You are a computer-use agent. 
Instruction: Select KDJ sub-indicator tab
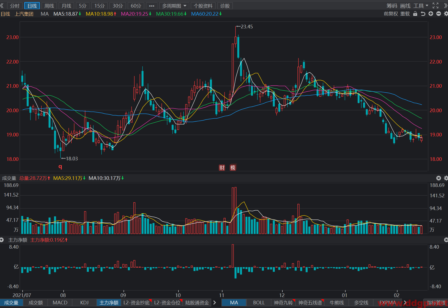[84, 303]
